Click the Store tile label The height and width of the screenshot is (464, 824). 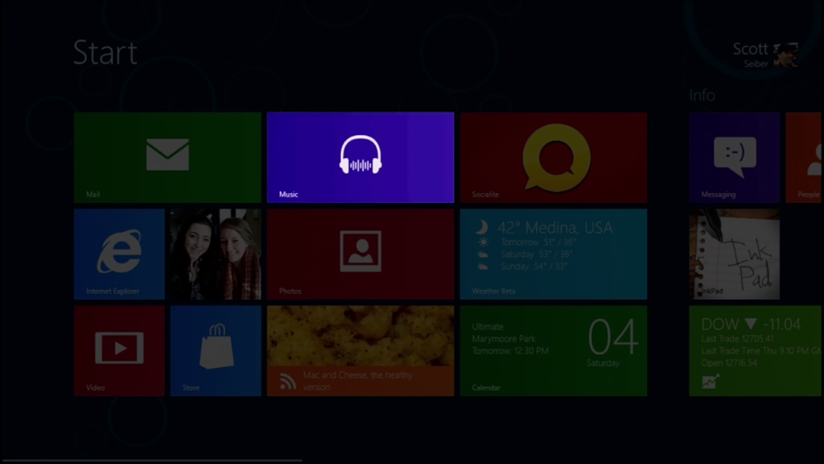191,387
